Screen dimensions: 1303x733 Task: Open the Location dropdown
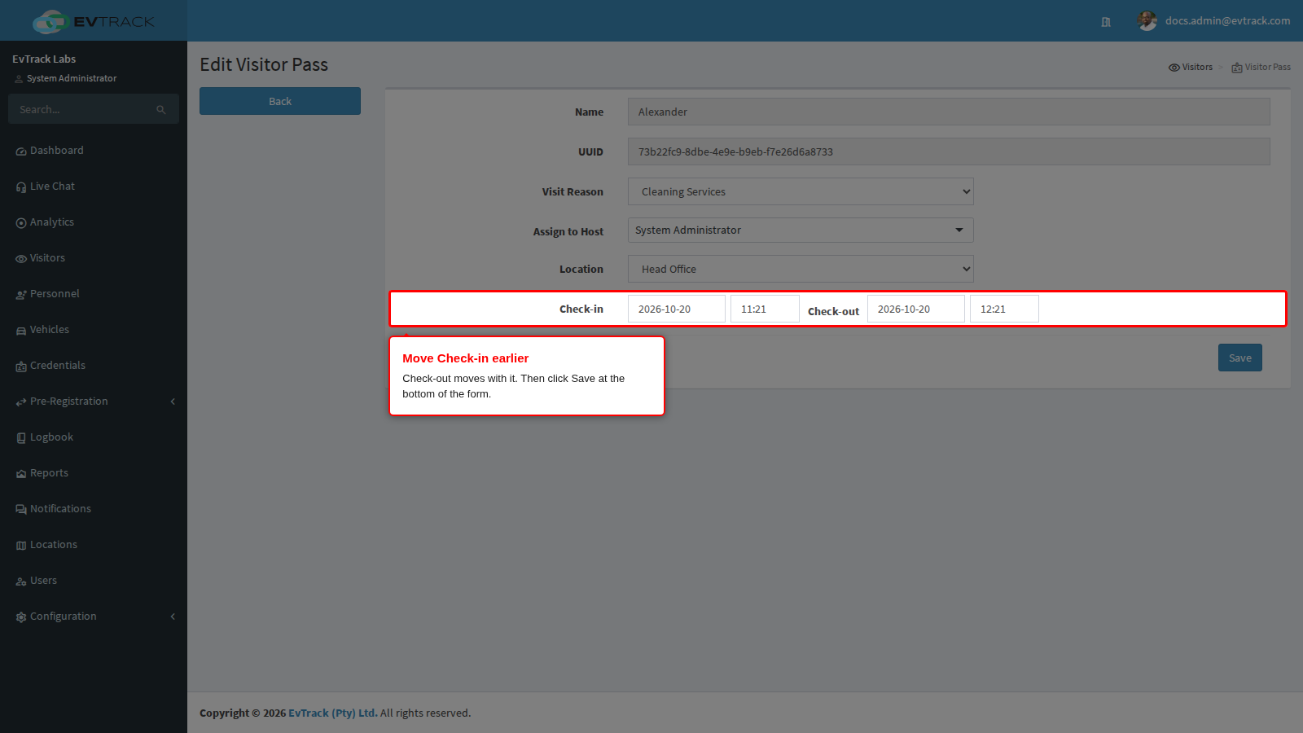tap(801, 269)
